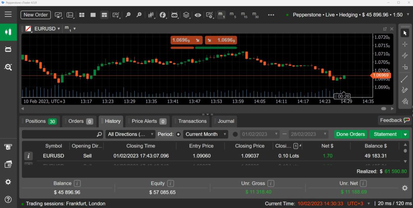Detach the EURUSD chart window
The width and height of the screenshot is (413, 208).
pyautogui.click(x=385, y=29)
